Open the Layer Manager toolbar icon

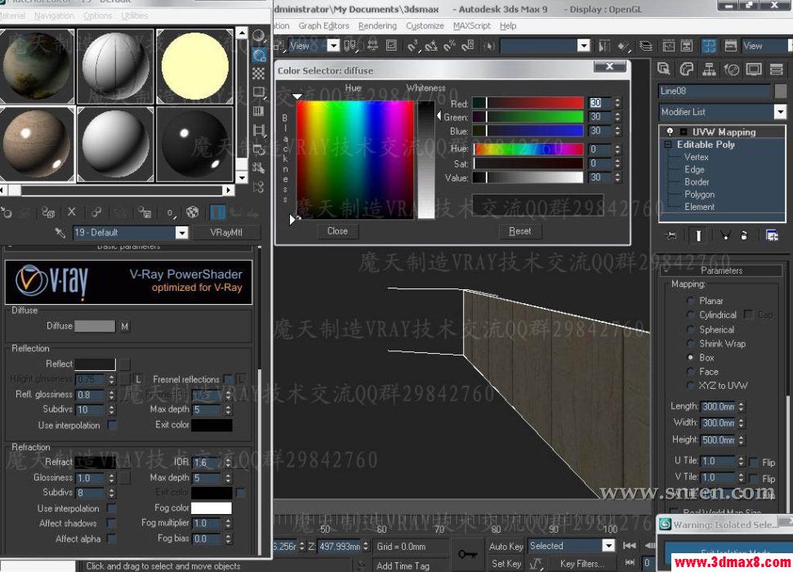[646, 46]
